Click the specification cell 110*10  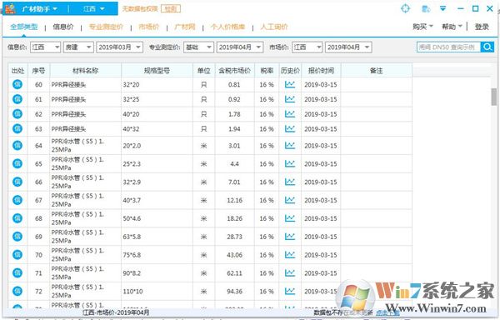(157, 292)
